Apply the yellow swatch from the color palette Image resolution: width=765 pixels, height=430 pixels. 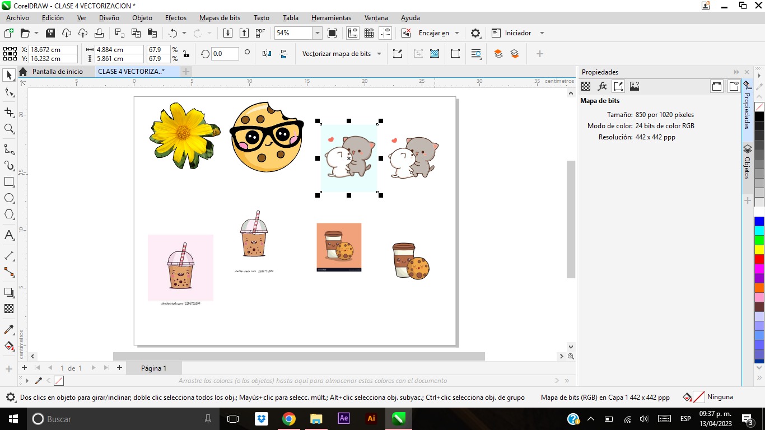(759, 249)
